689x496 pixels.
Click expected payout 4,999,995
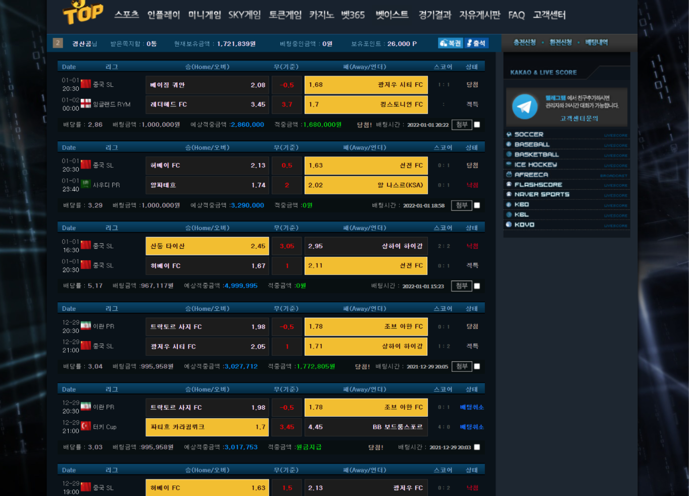(x=240, y=286)
